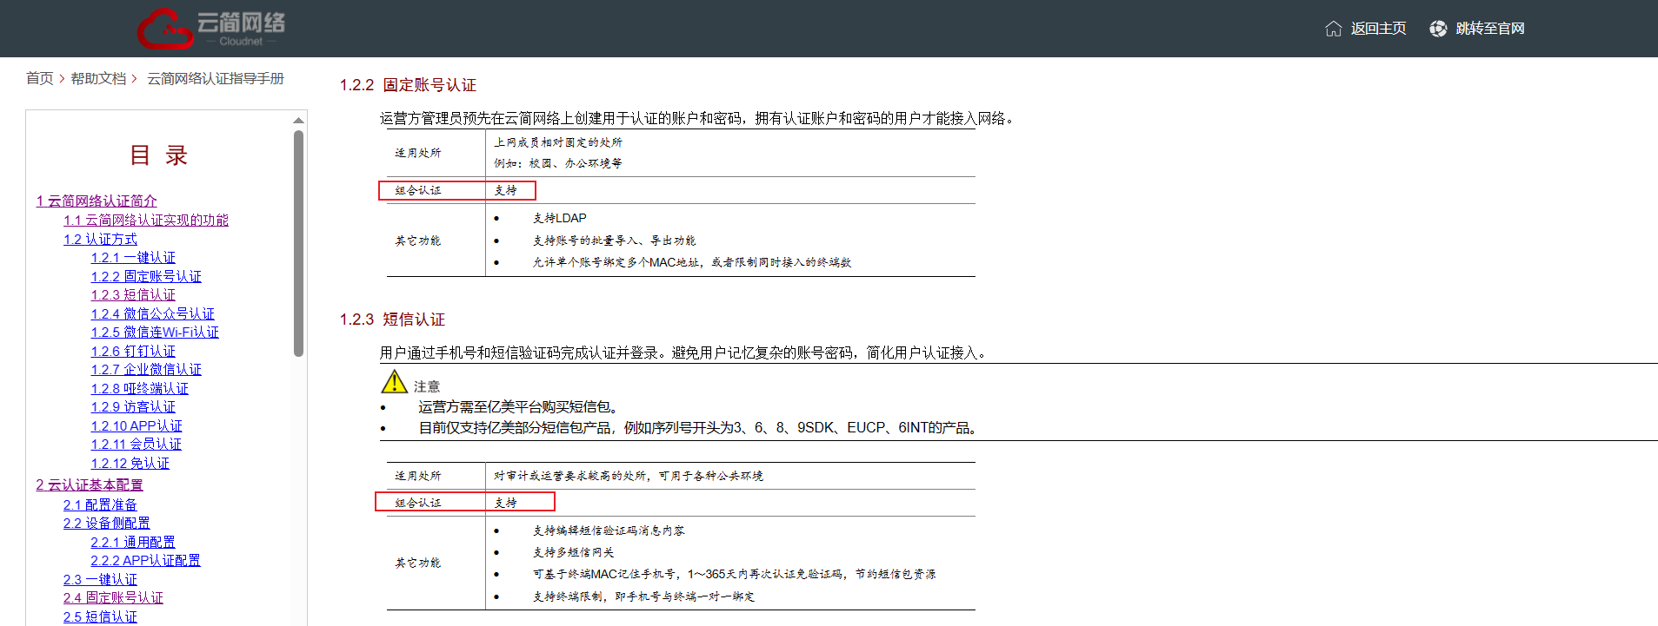The height and width of the screenshot is (626, 1658).
Task: Open contents entry 2.2 设备侧配置
Action: [x=106, y=523]
